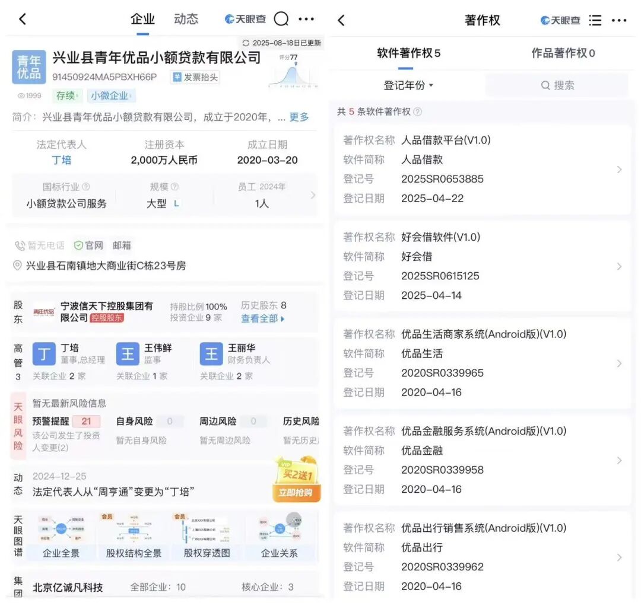Image resolution: width=641 pixels, height=603 pixels.
Task: Open the legal representative change news item
Action: (113, 492)
